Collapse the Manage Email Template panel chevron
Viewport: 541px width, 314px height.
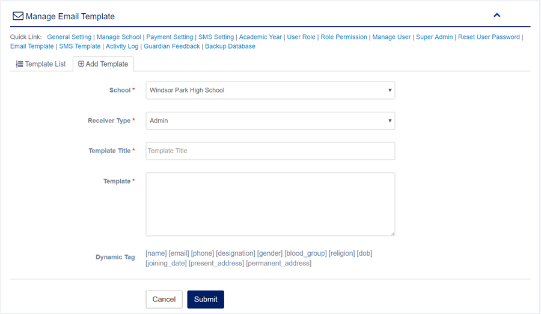pos(497,16)
